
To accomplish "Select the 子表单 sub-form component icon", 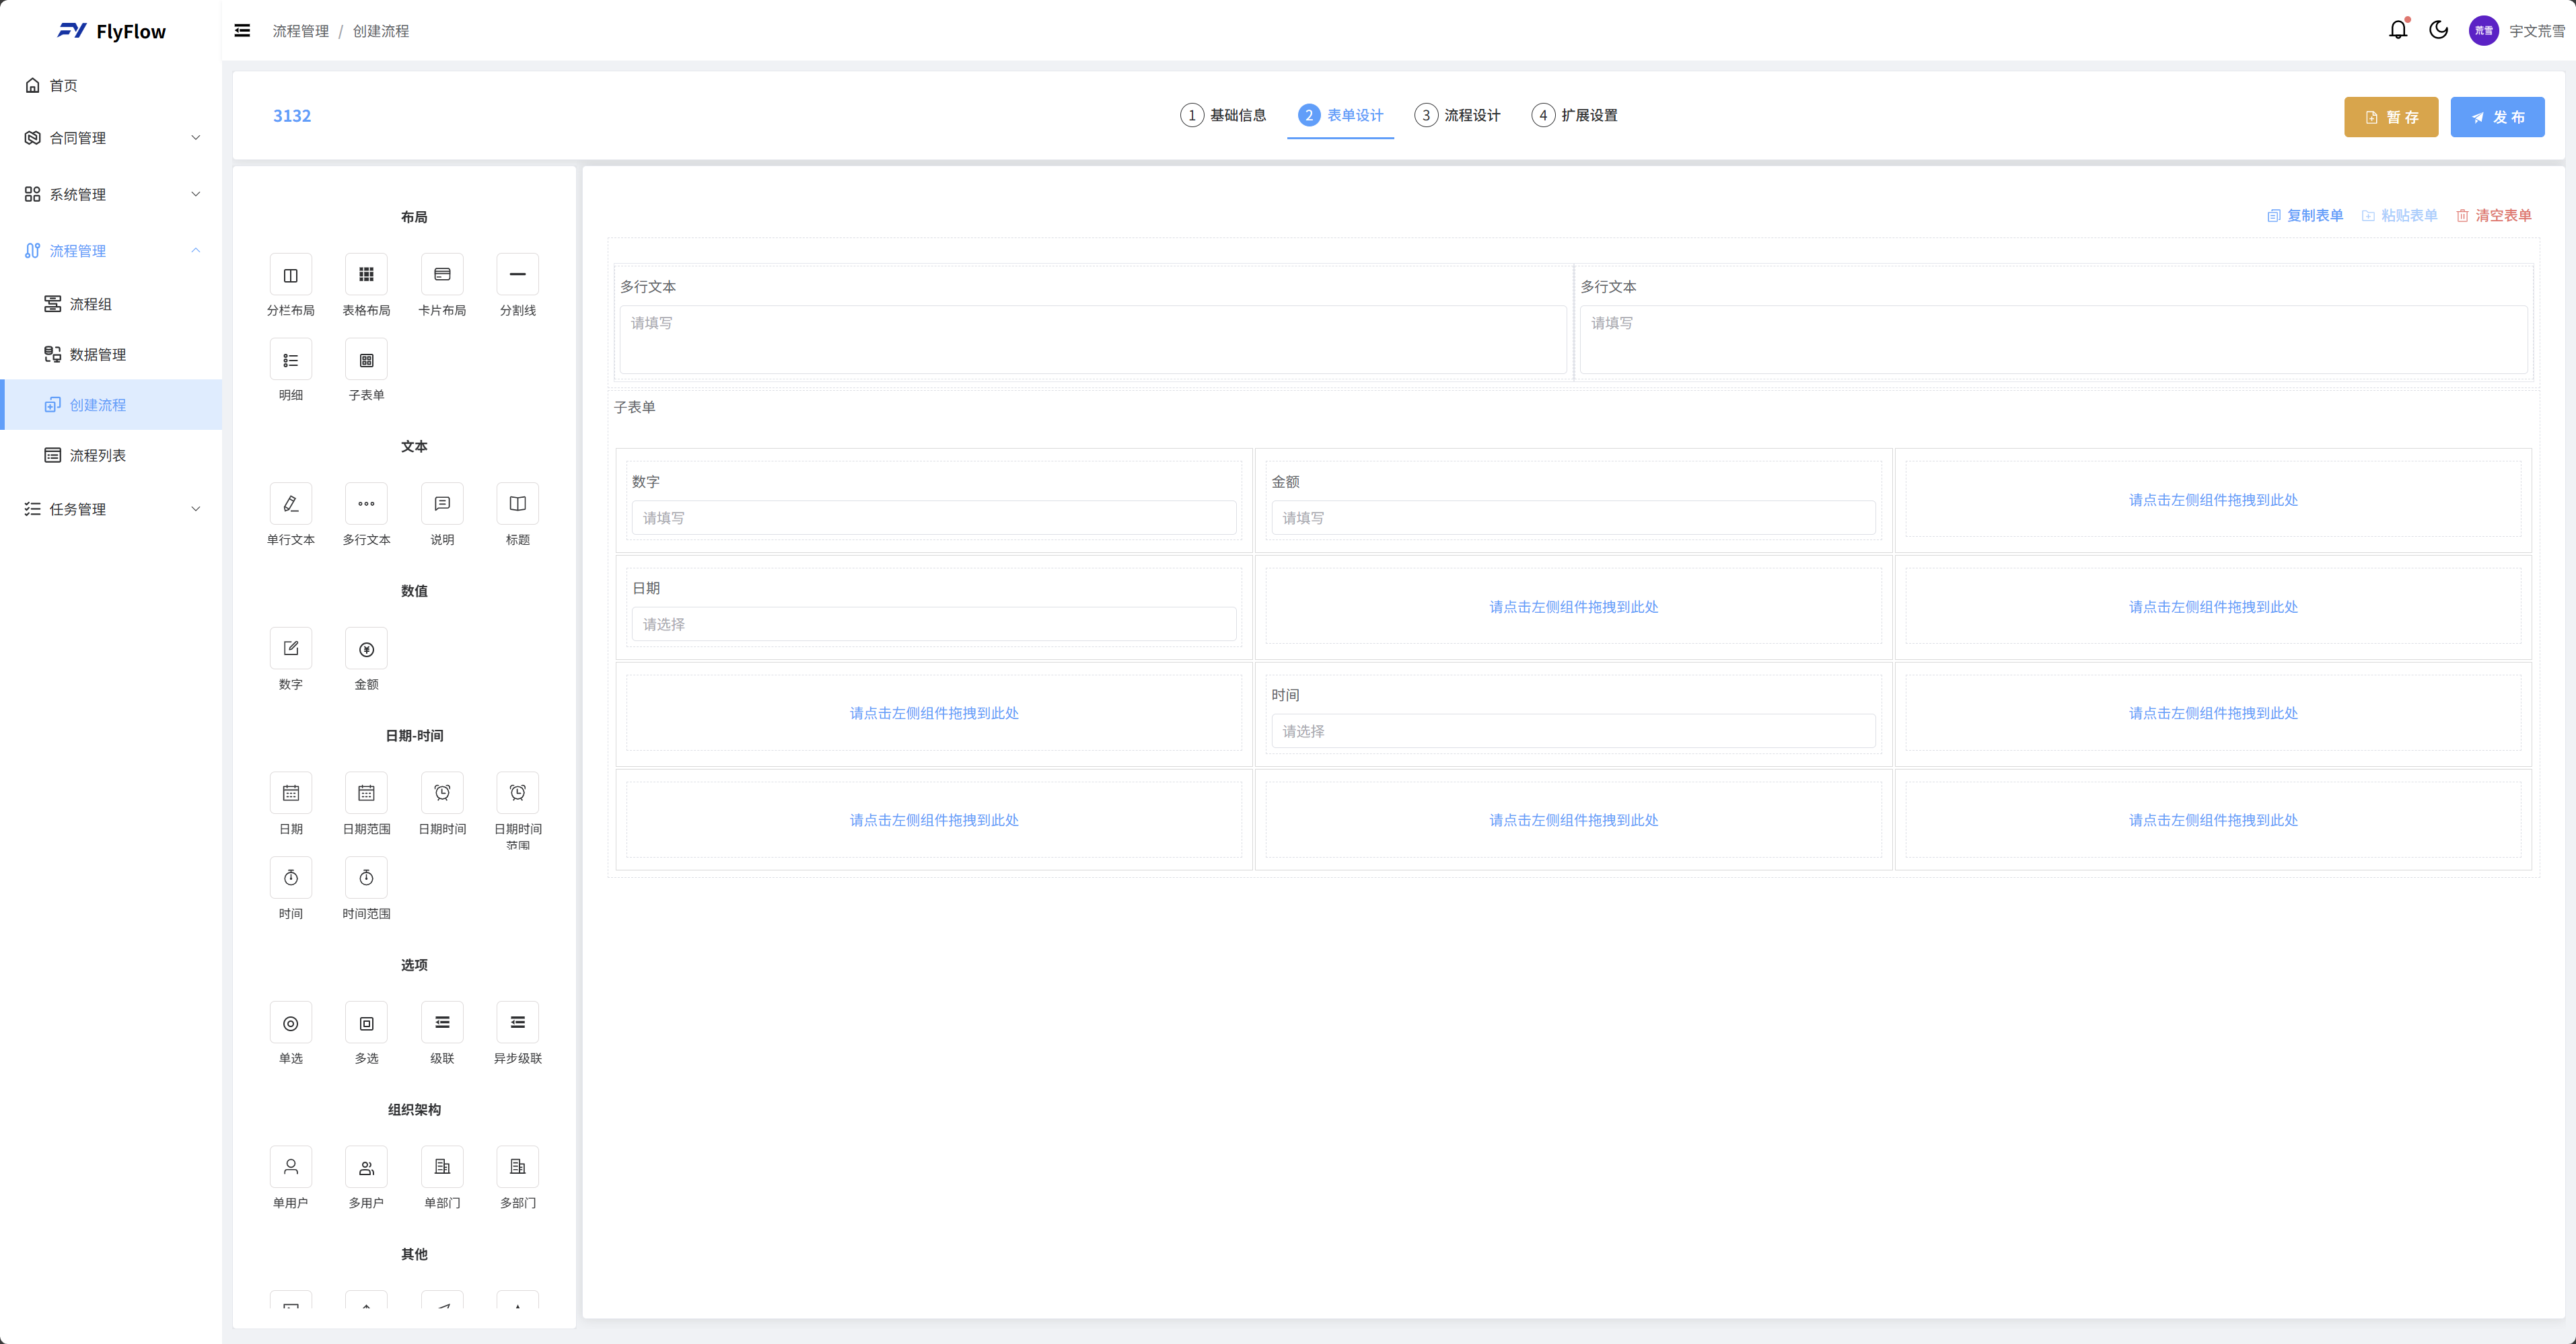I will [366, 361].
